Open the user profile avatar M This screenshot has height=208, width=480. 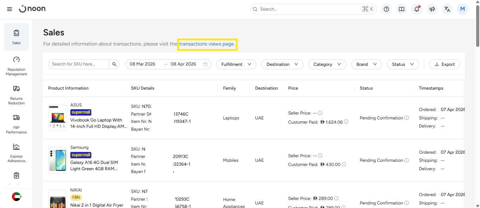[x=462, y=9]
